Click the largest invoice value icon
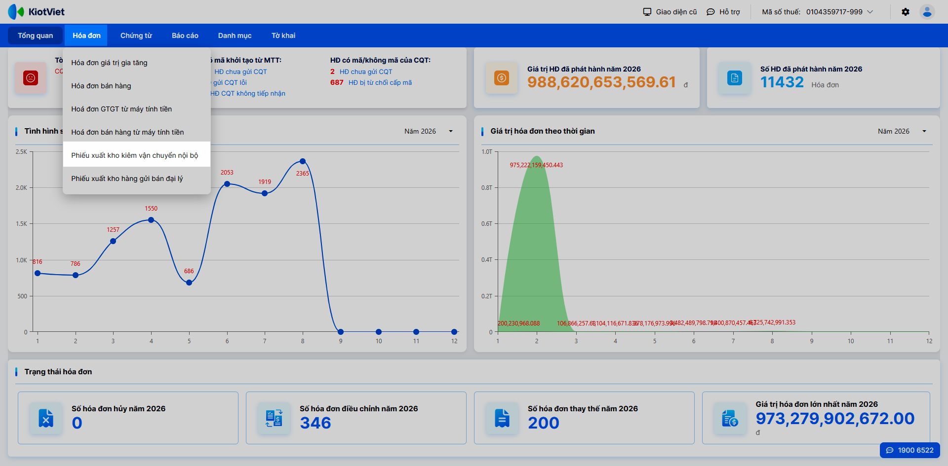 (x=730, y=418)
